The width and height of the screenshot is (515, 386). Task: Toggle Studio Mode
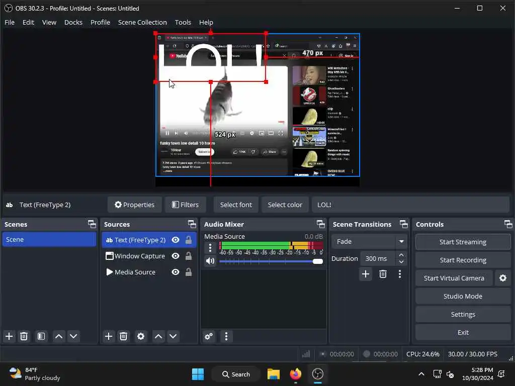pos(463,296)
